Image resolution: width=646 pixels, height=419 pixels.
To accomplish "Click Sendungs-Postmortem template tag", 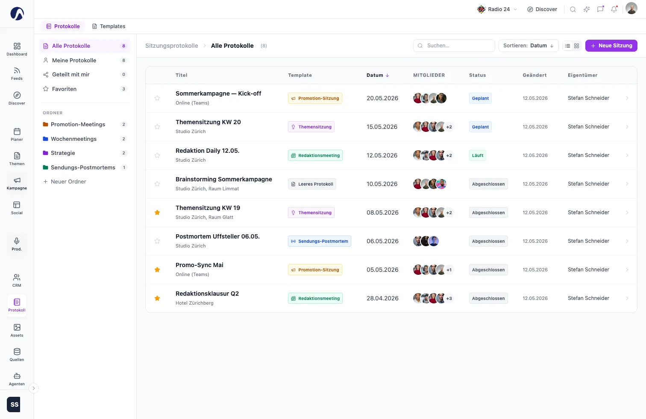I will (x=320, y=241).
